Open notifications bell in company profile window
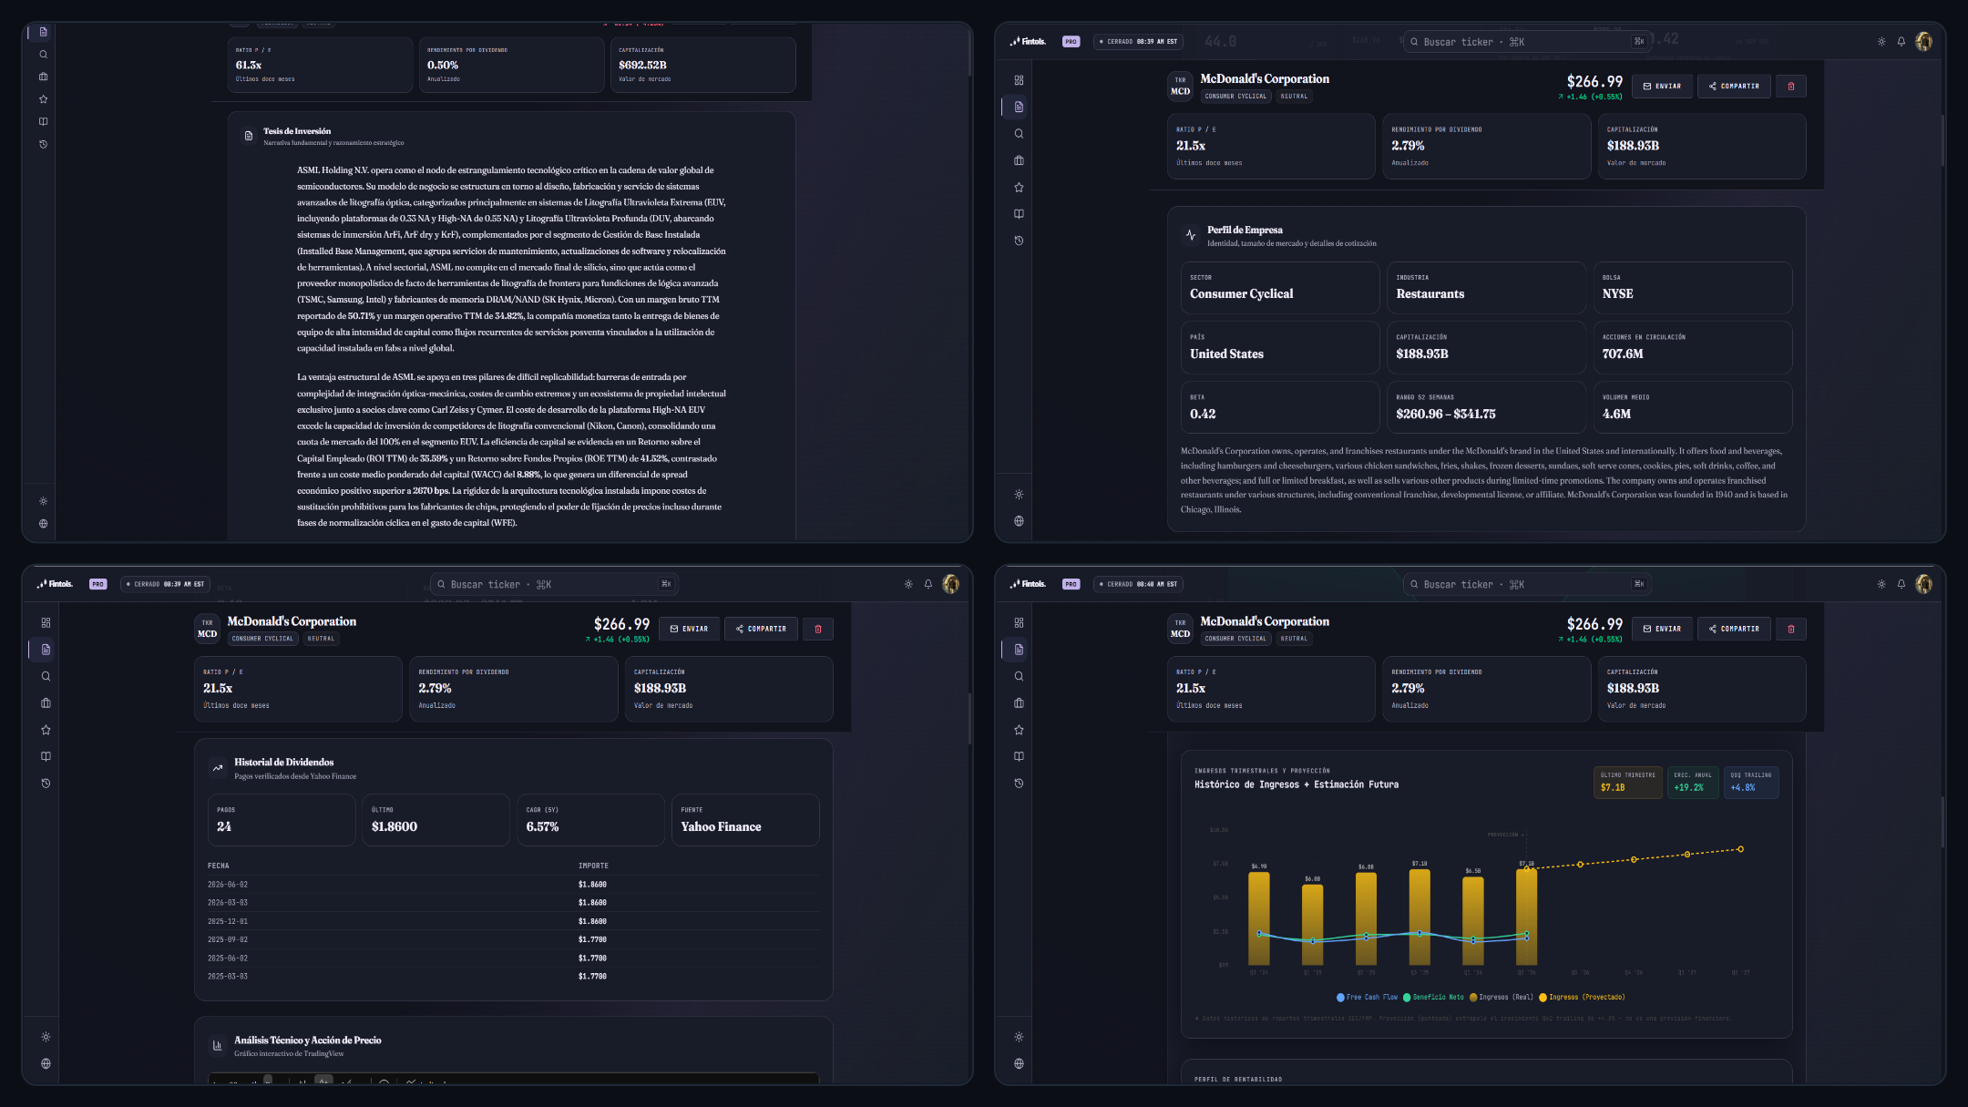This screenshot has height=1107, width=1968. click(1901, 42)
